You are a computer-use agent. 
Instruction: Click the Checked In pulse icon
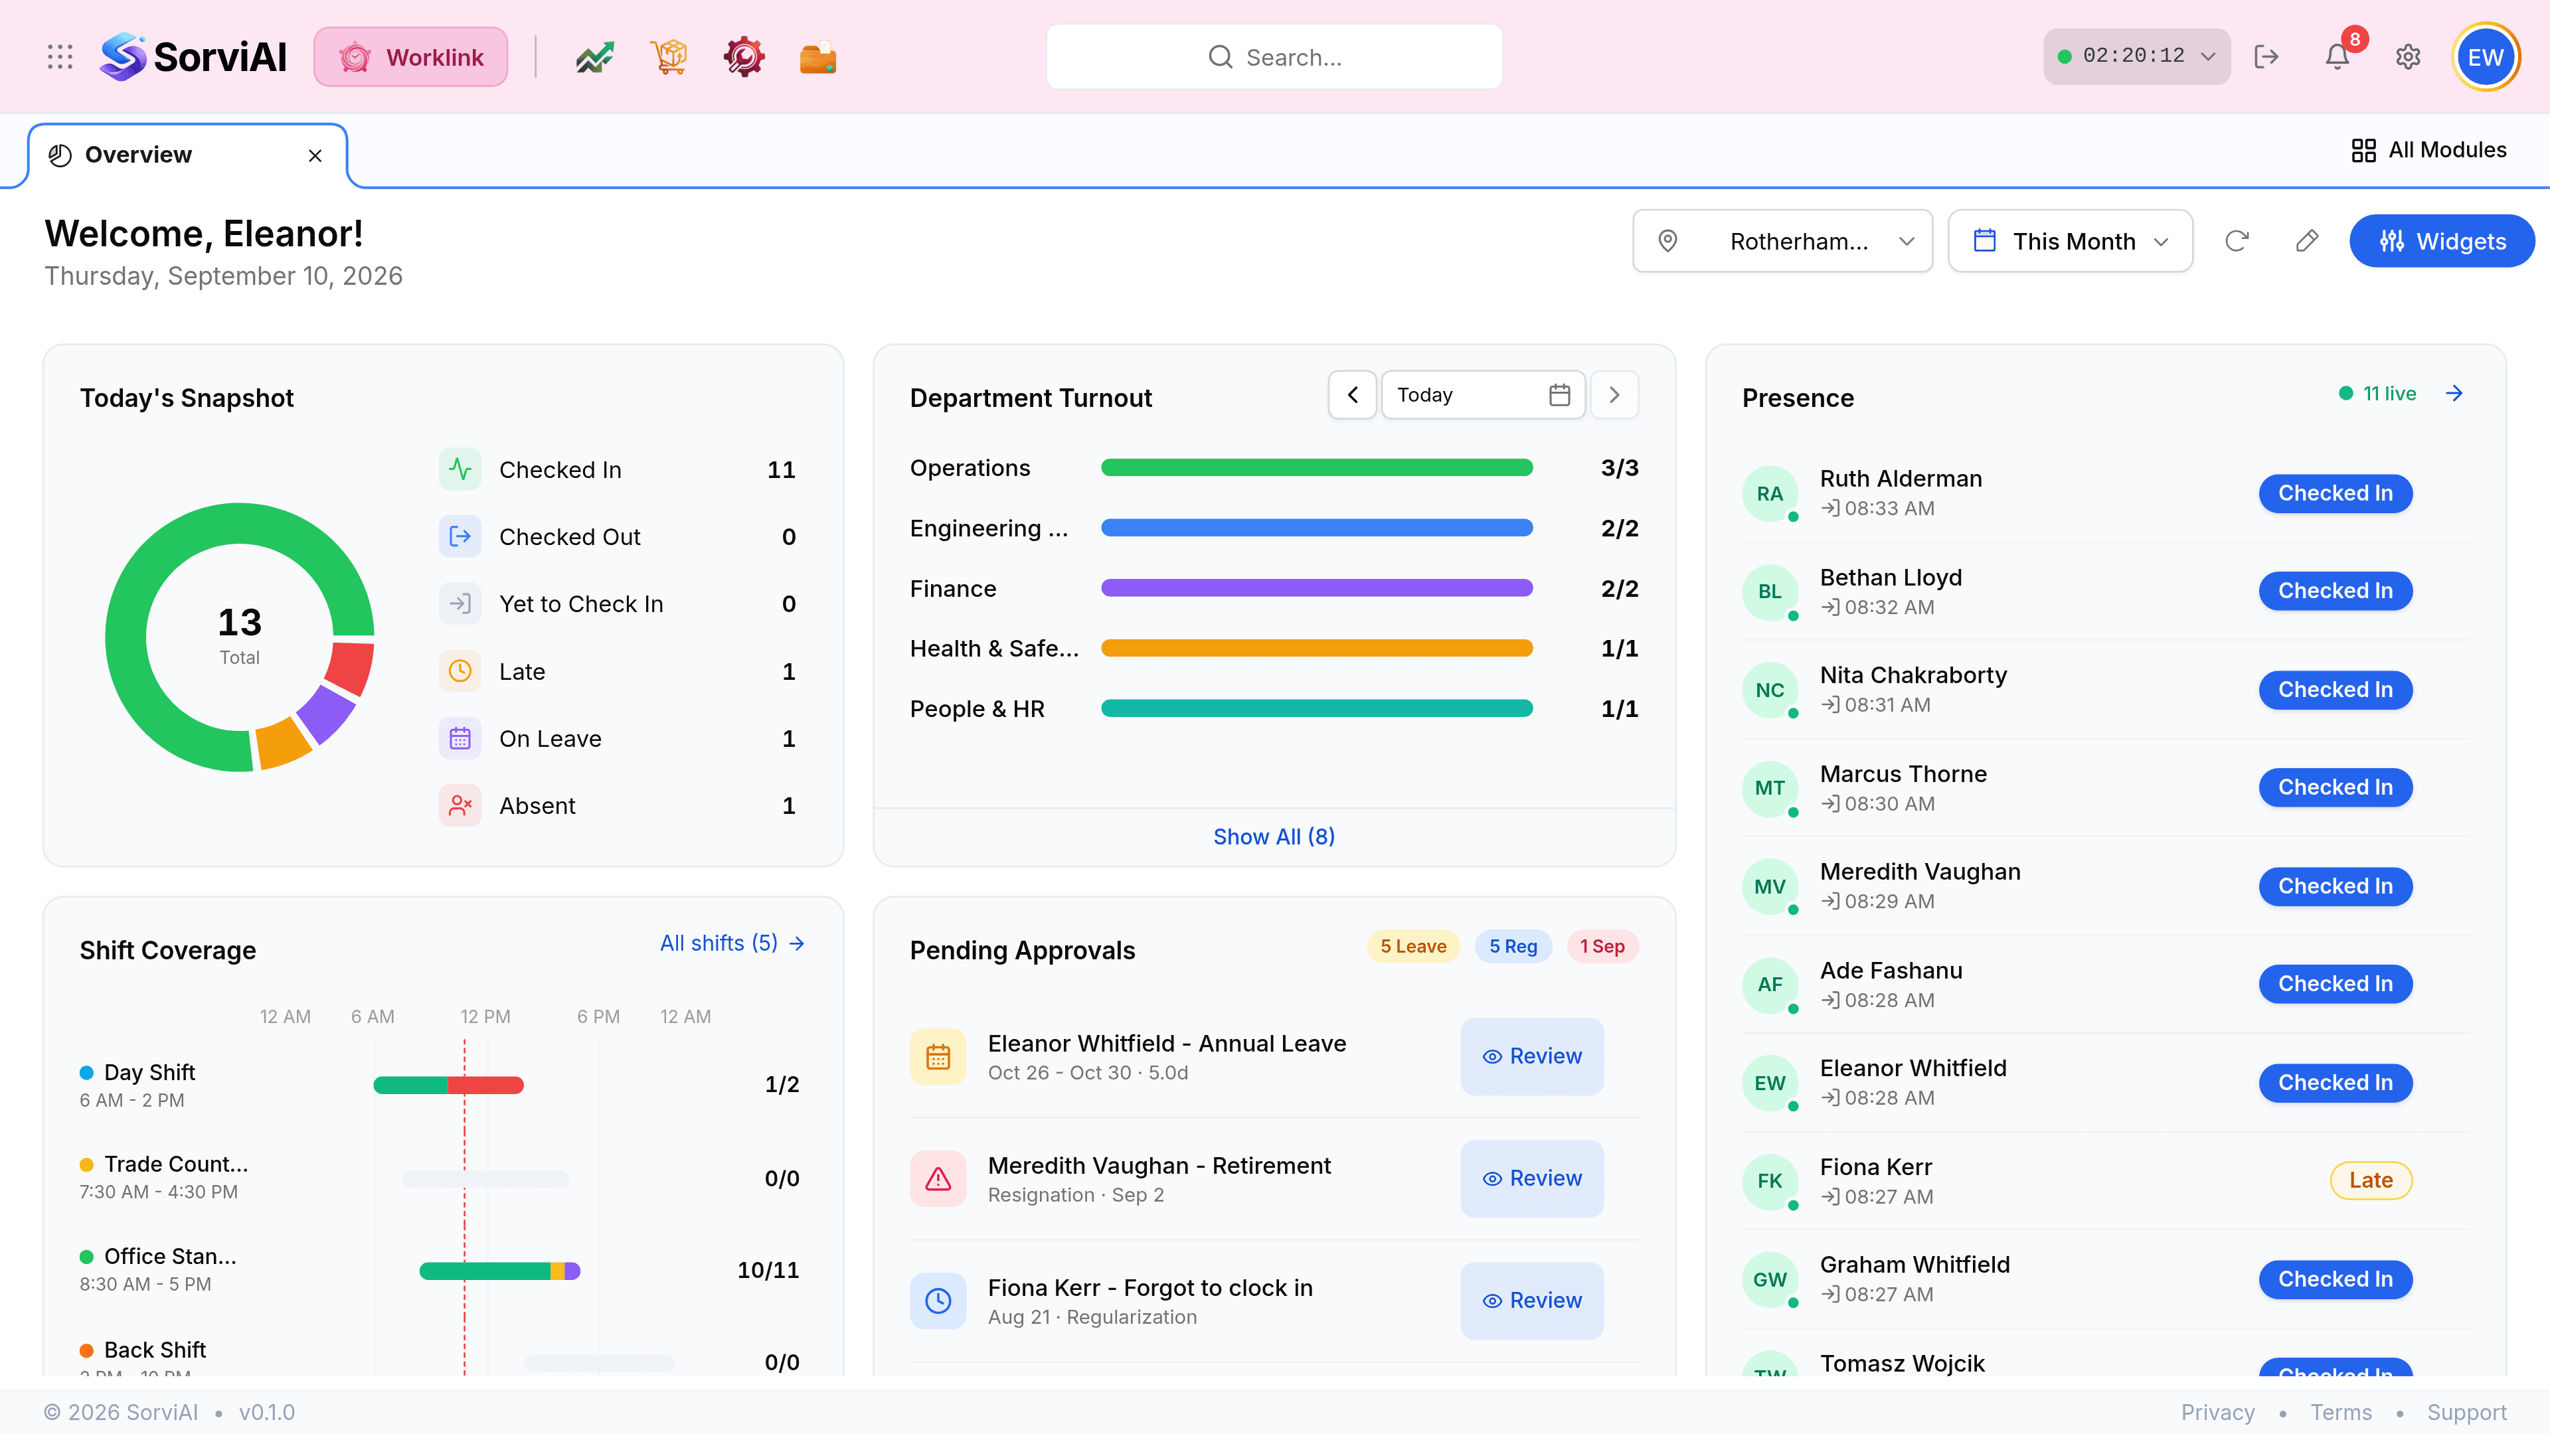pyautogui.click(x=460, y=469)
